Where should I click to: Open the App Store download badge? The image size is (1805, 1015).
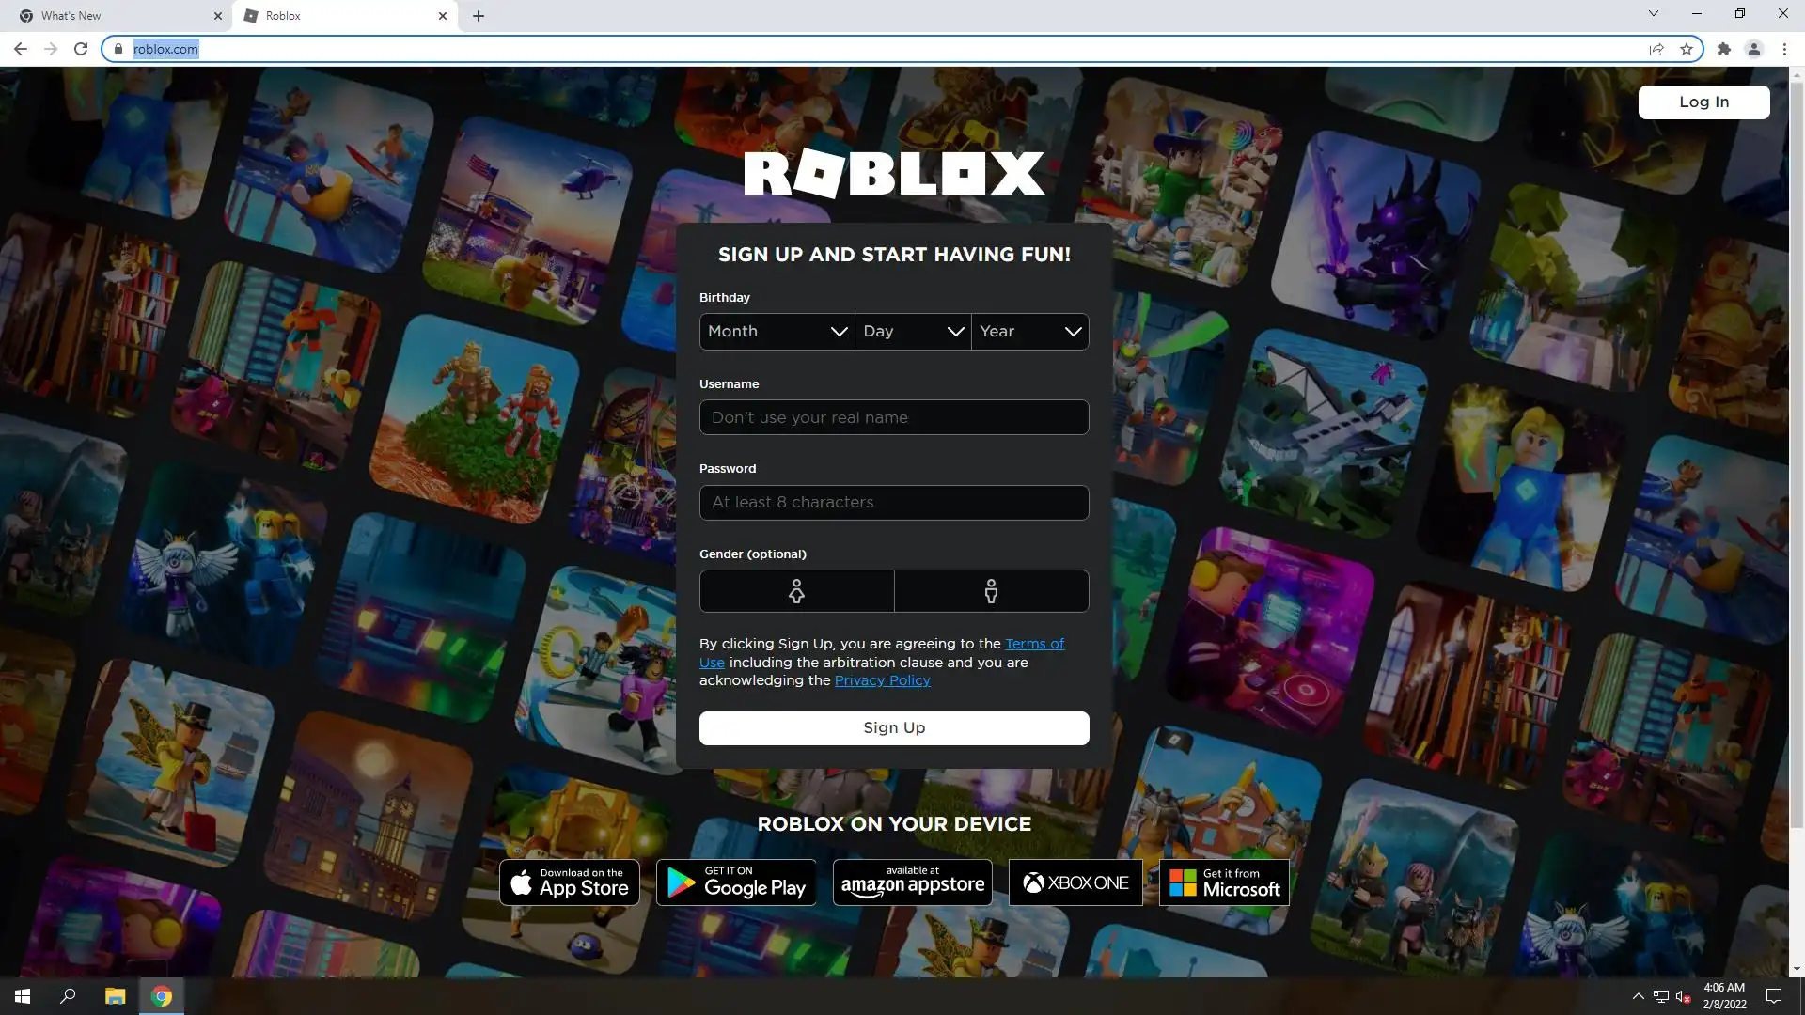coord(570,882)
